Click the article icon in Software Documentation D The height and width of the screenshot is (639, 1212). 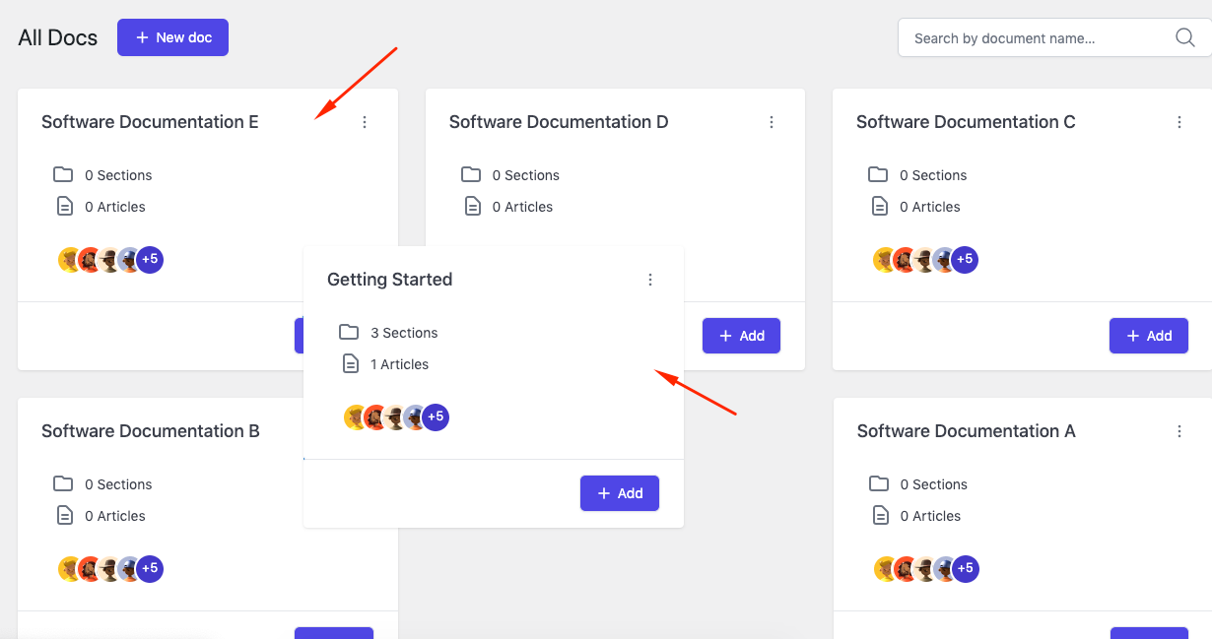tap(472, 207)
